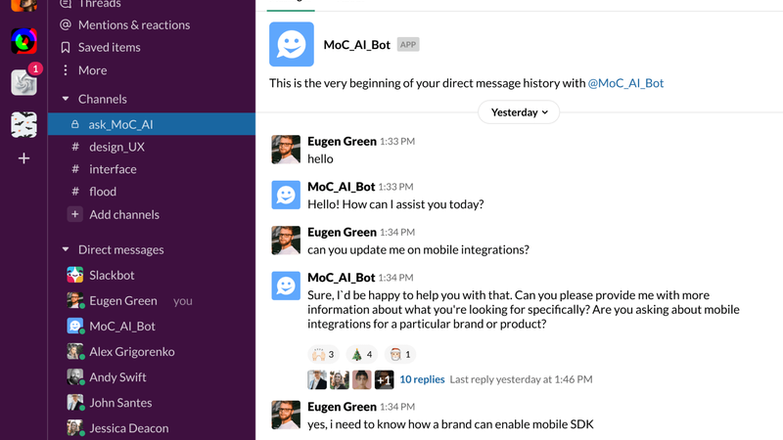Collapse the Channels section
Viewport: 783px width, 440px height.
66,99
